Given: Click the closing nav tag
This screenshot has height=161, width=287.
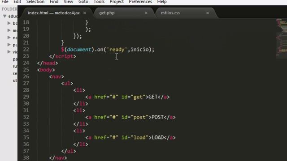Looking at the screenshot, I should tap(58, 158).
